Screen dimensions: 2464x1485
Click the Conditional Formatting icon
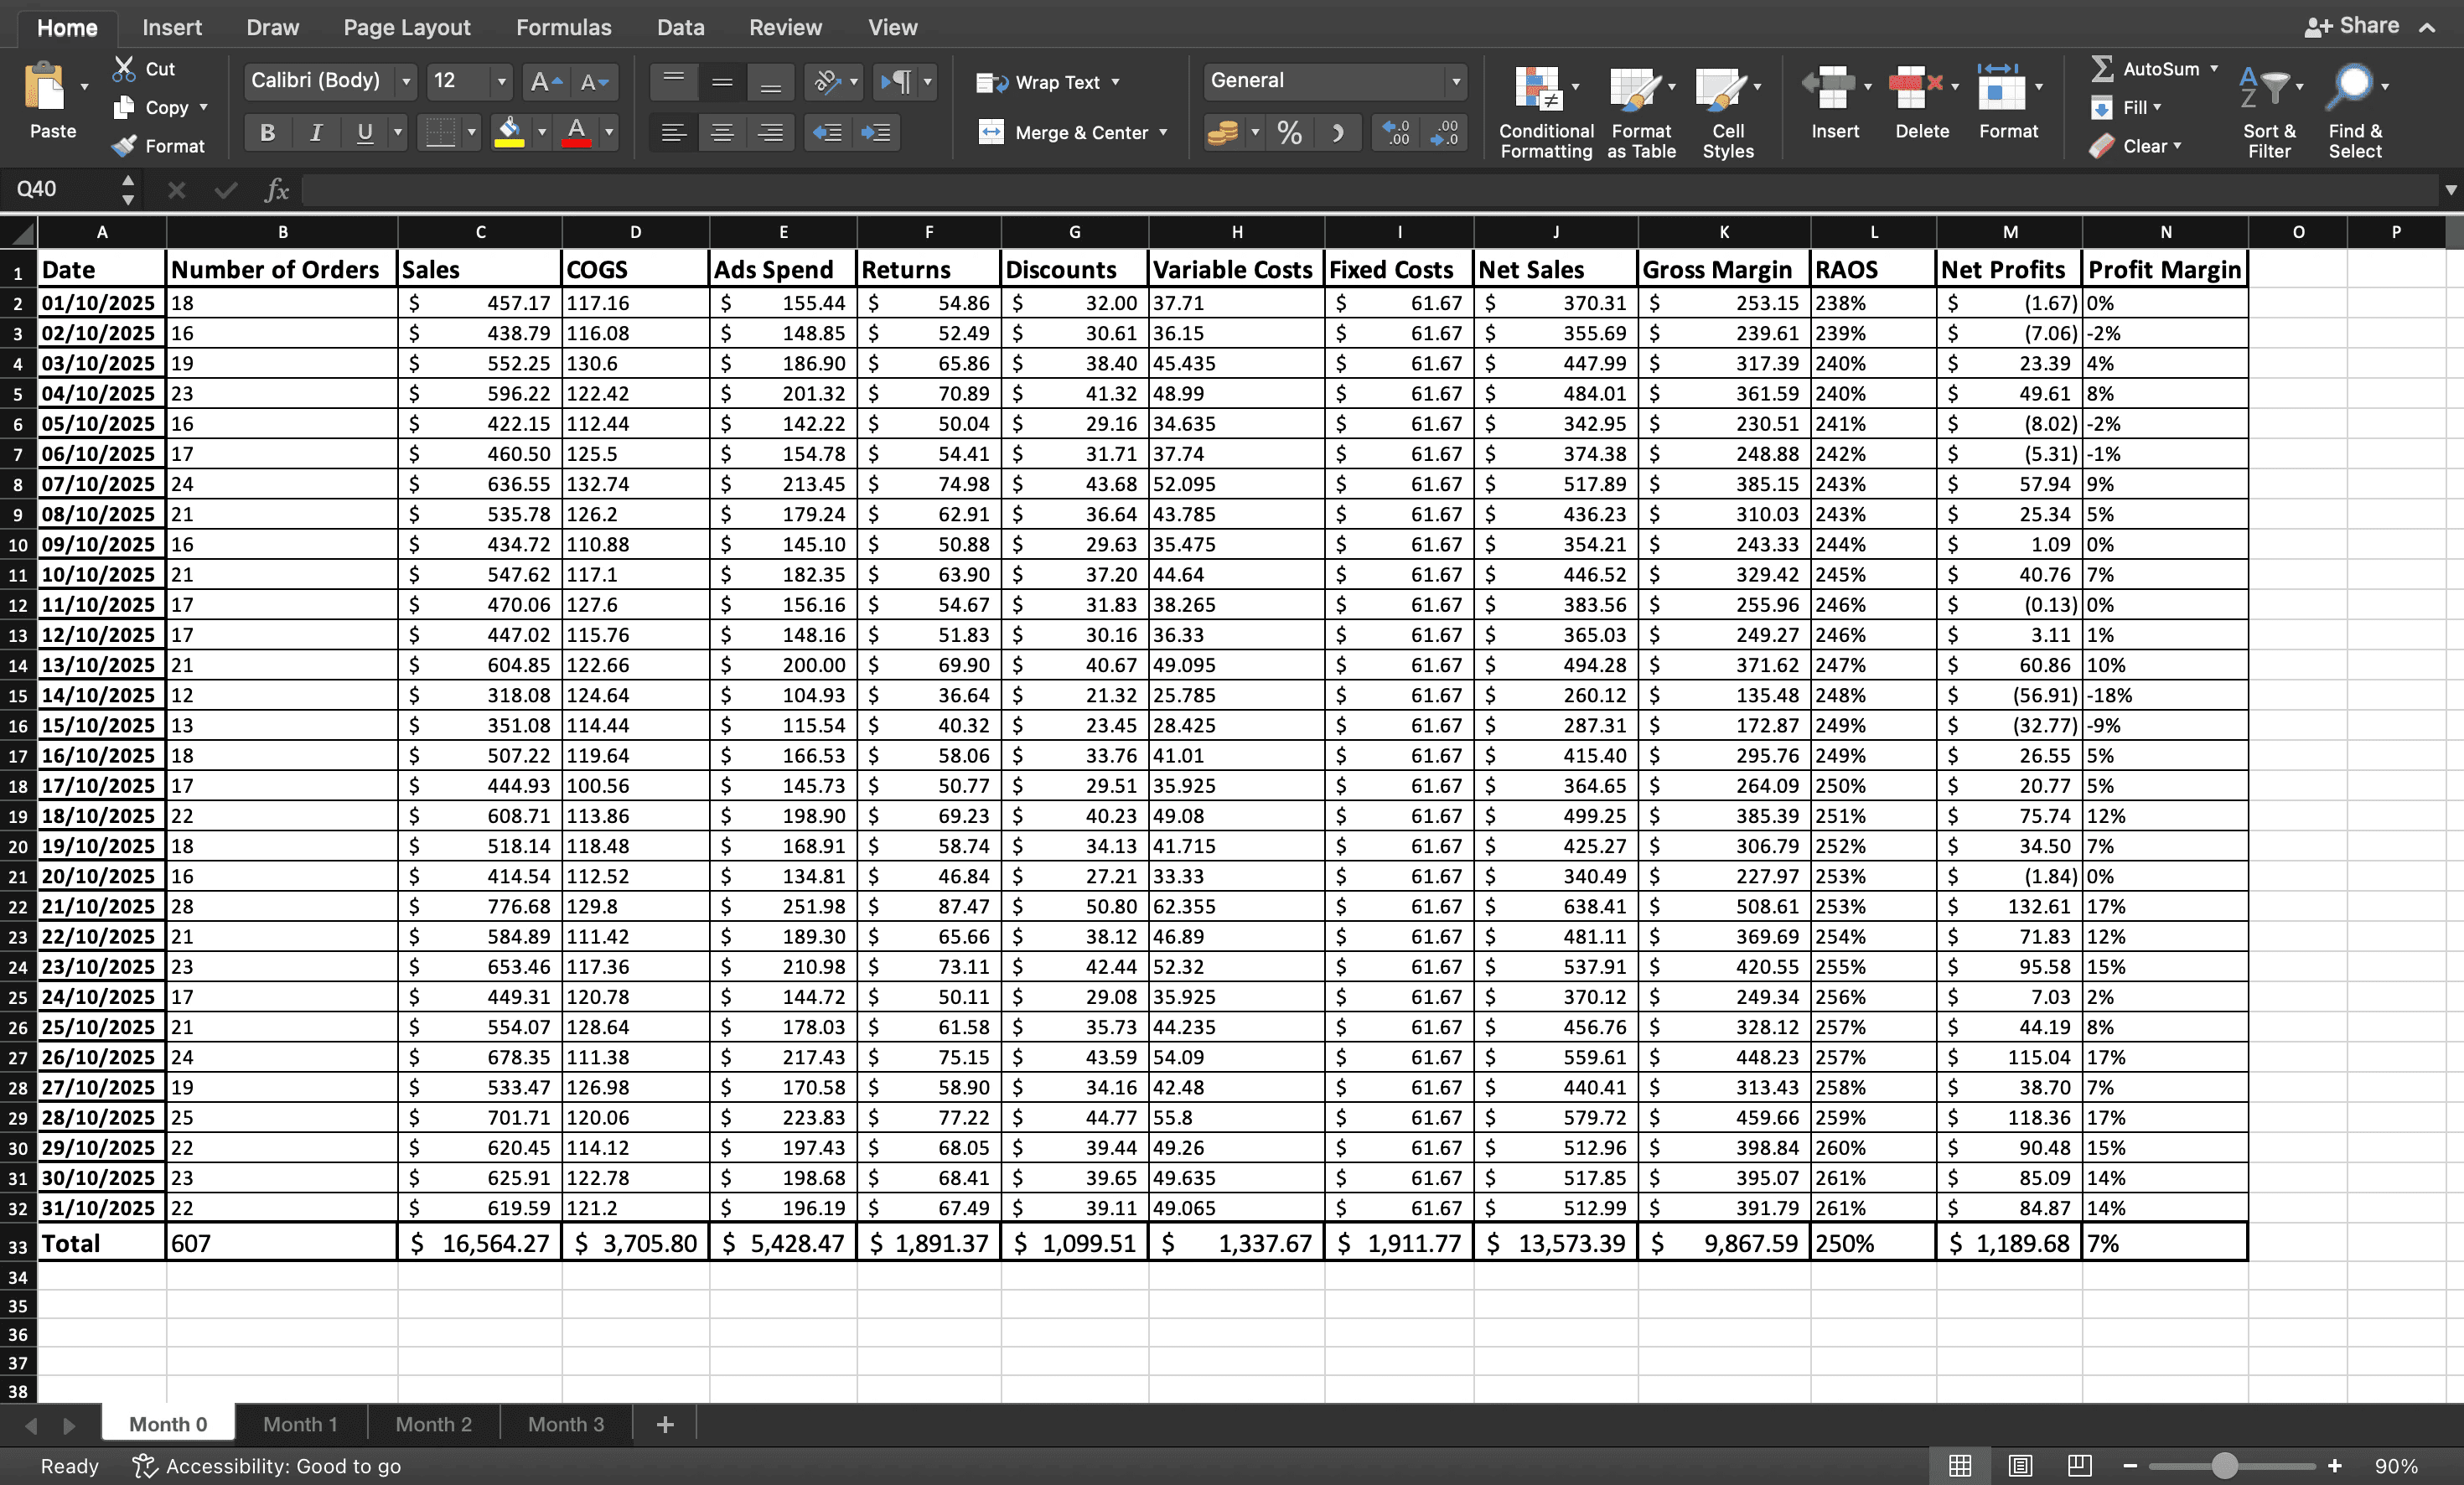tap(1537, 90)
